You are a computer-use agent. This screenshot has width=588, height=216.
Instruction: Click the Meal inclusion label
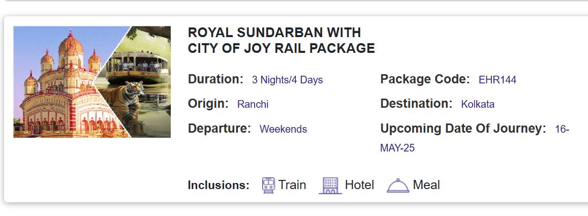click(426, 185)
